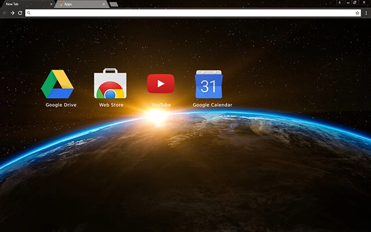
Task: Open the Chrome profile user button
Action: (340, 2)
